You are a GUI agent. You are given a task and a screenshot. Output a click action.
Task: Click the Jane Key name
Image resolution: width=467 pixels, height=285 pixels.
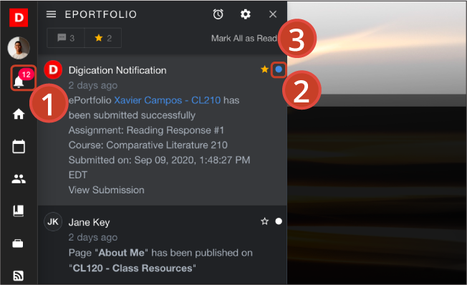coord(89,223)
